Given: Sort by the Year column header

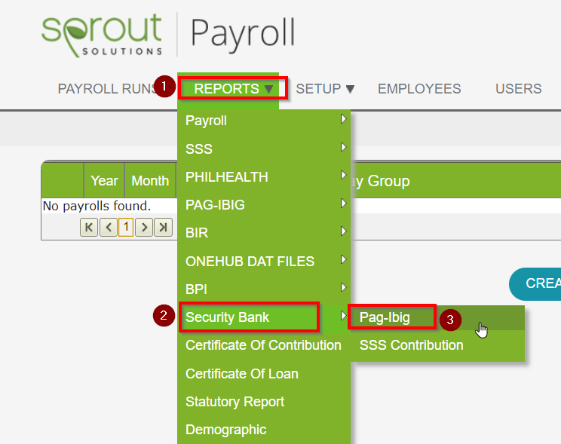Looking at the screenshot, I should (104, 181).
